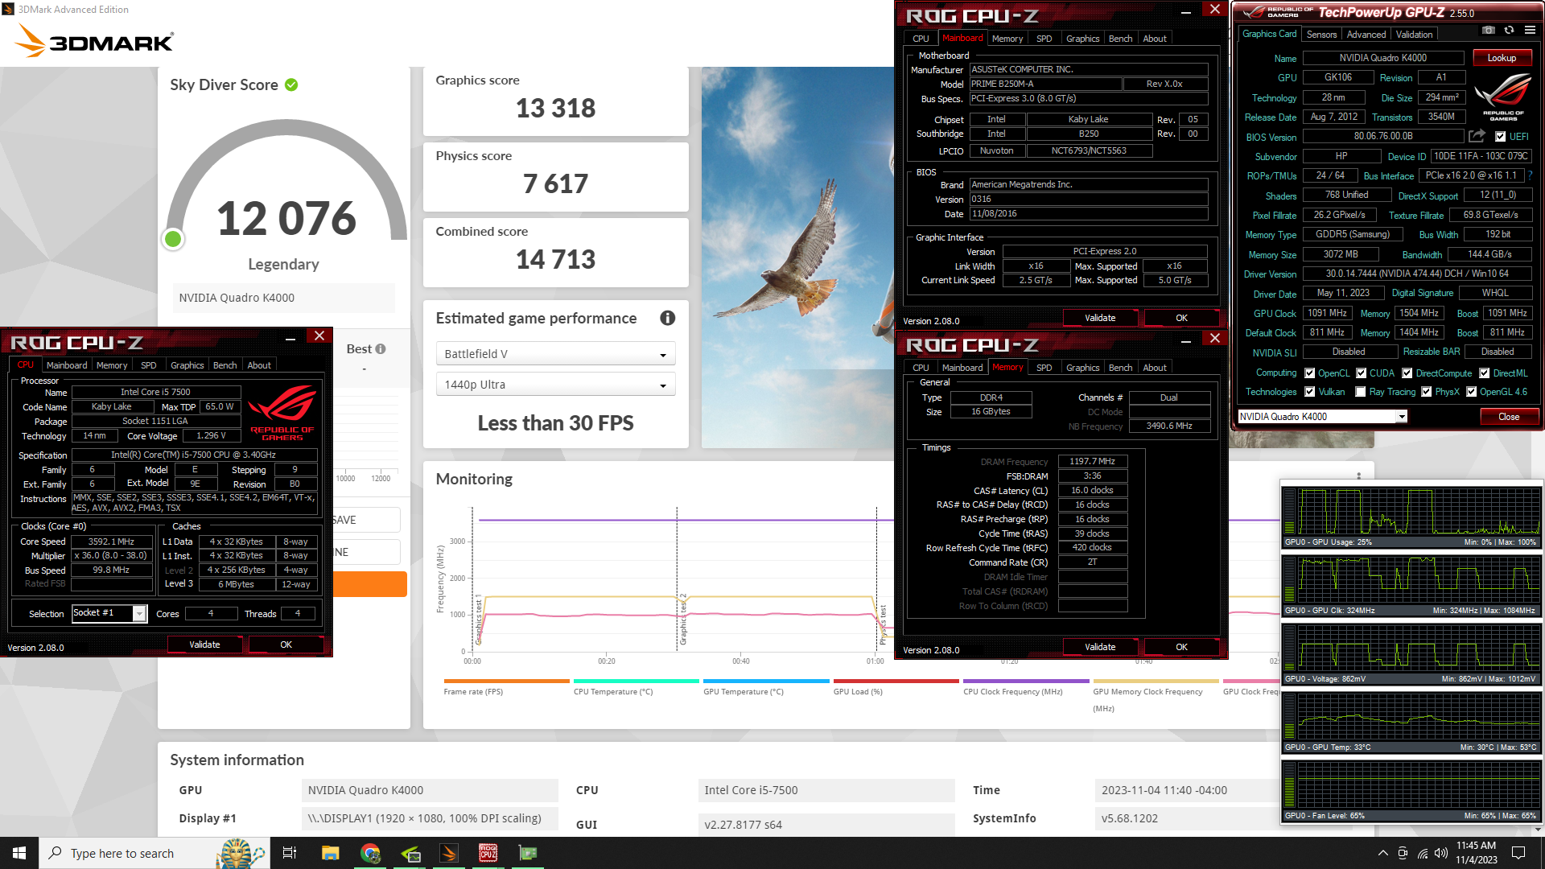Switch to the Advanced tab in GPU-Z
Screen dimensions: 1545x869
pos(1366,35)
